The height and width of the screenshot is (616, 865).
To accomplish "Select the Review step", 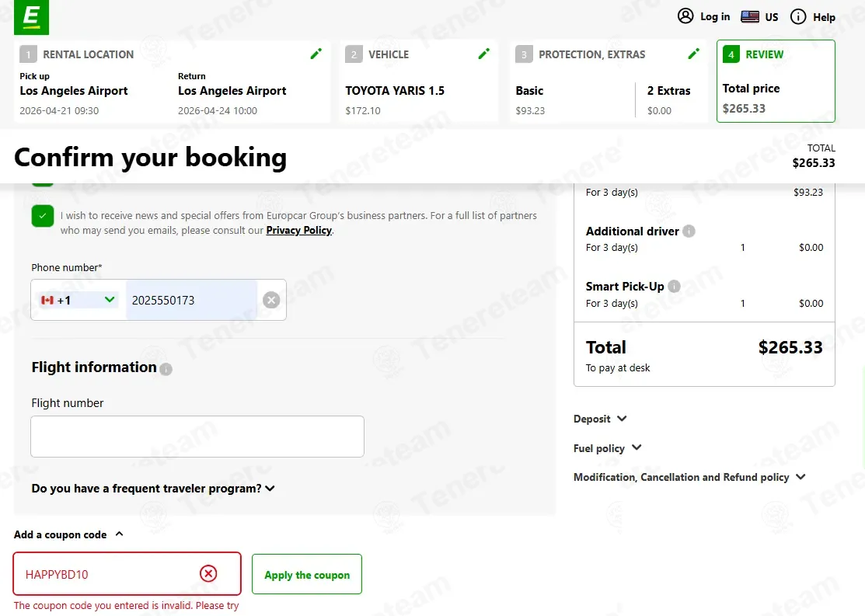I will pyautogui.click(x=776, y=81).
